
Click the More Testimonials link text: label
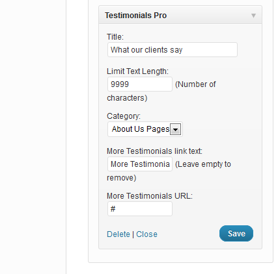pos(154,151)
